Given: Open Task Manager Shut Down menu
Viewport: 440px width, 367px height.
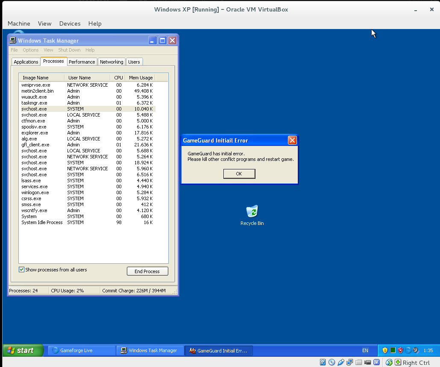Looking at the screenshot, I should 69,50.
